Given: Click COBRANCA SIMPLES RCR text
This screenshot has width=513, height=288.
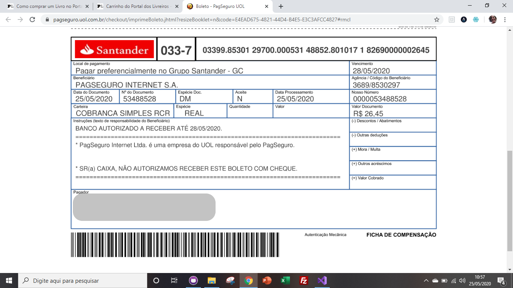Looking at the screenshot, I should [123, 113].
